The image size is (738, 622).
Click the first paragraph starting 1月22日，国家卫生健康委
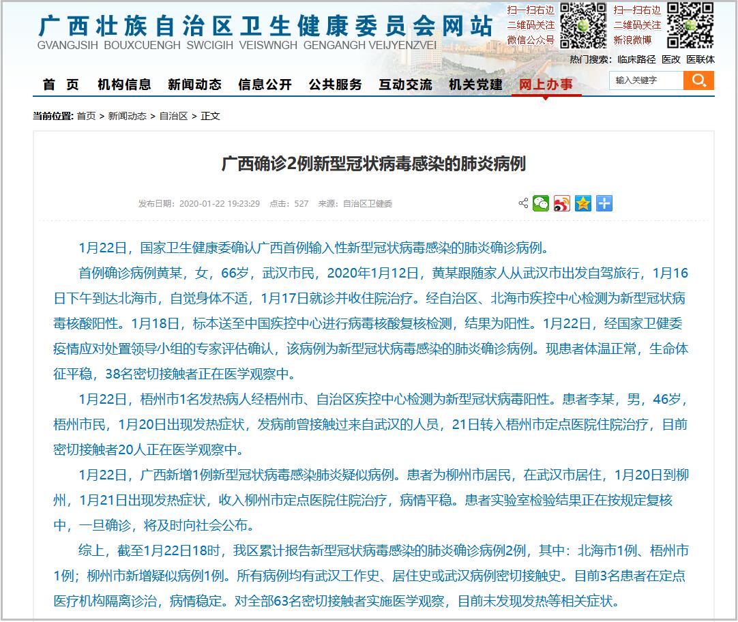[314, 248]
